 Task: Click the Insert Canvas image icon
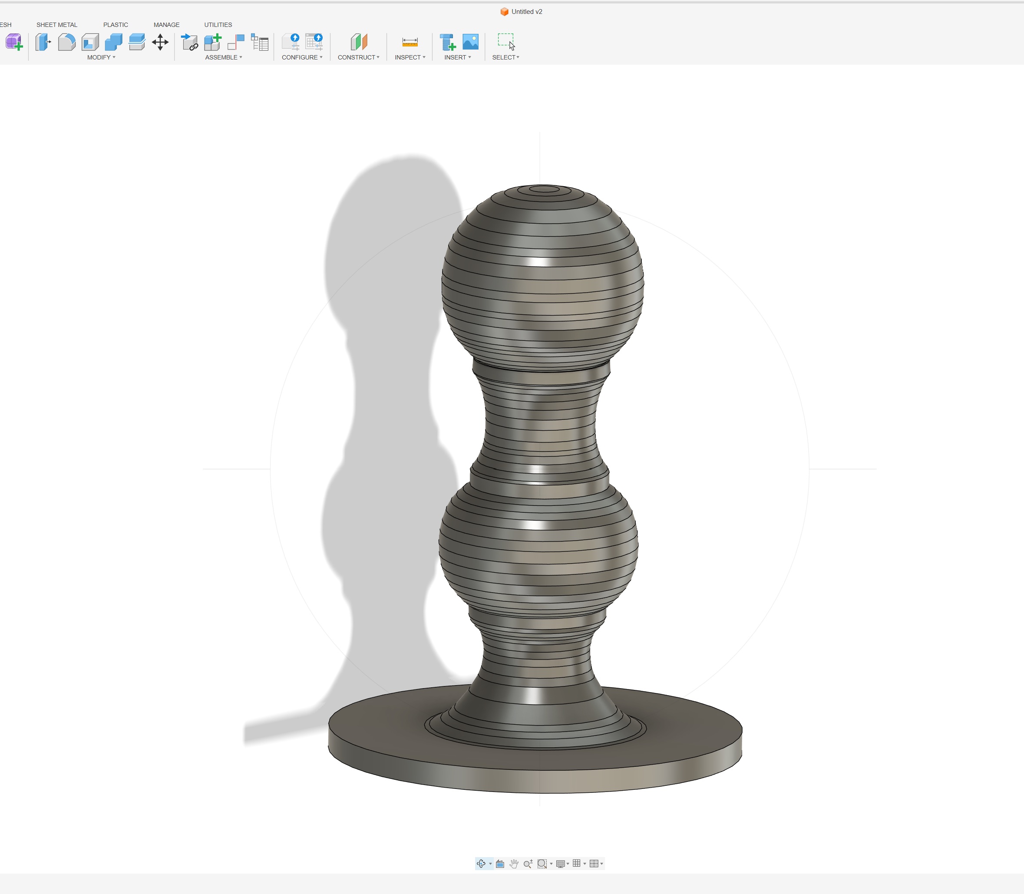(x=470, y=42)
